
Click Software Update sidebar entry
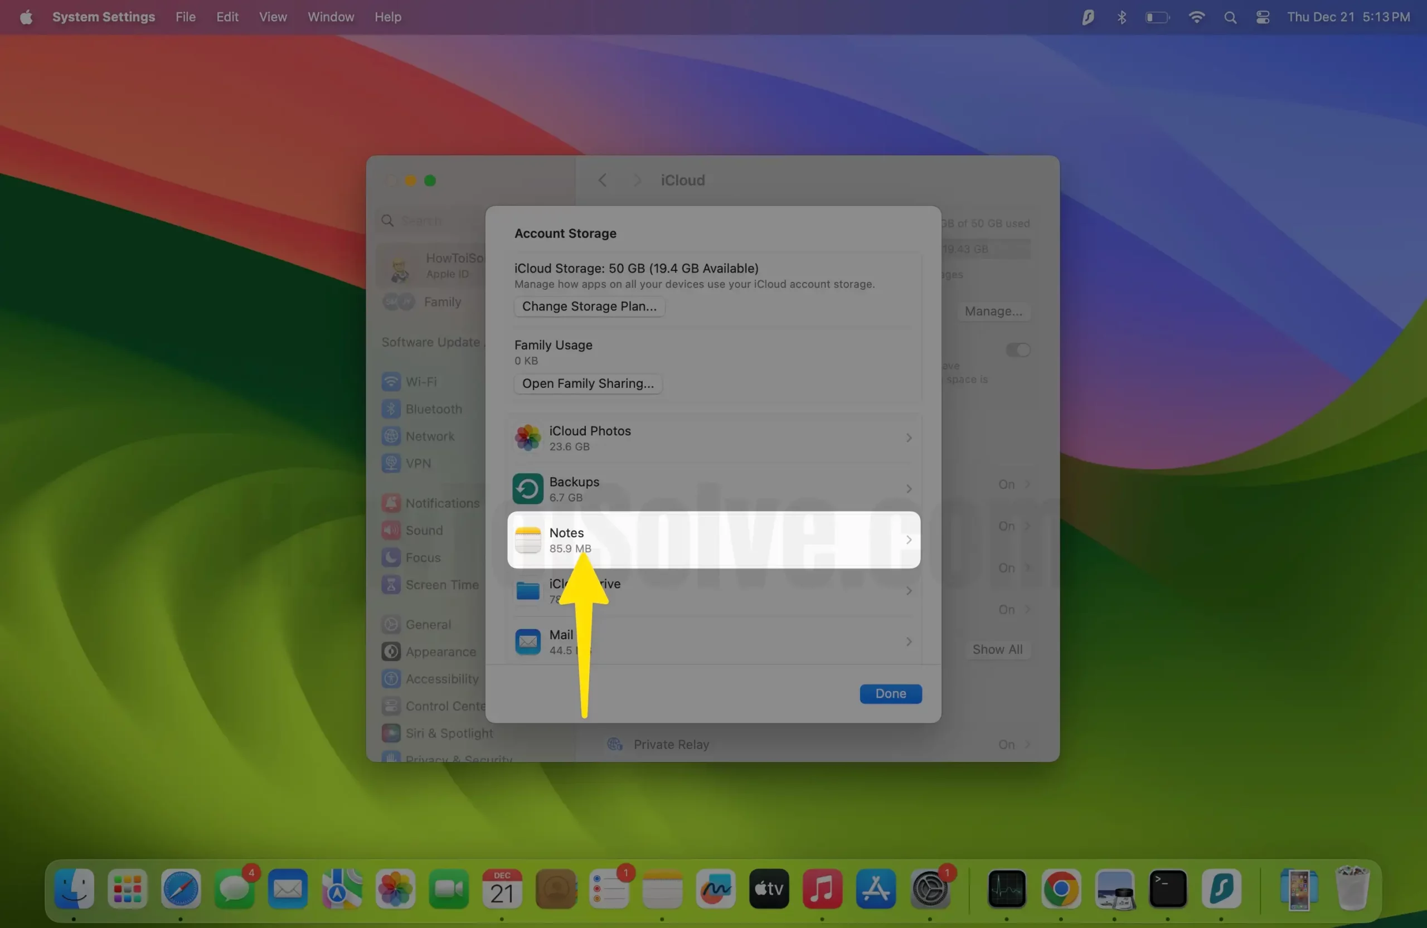pyautogui.click(x=431, y=342)
